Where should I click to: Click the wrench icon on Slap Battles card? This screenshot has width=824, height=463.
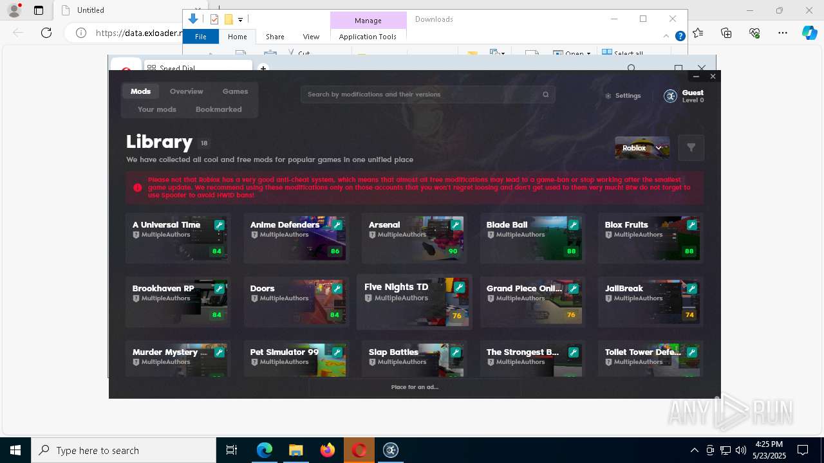coord(456,352)
